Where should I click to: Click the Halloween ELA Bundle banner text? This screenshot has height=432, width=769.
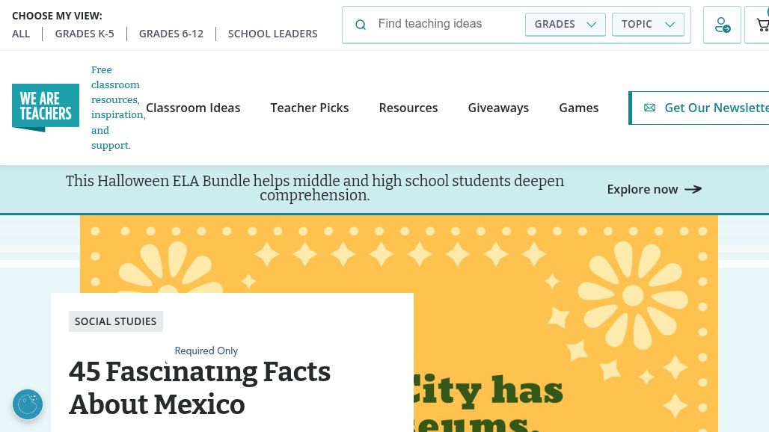pos(315,188)
